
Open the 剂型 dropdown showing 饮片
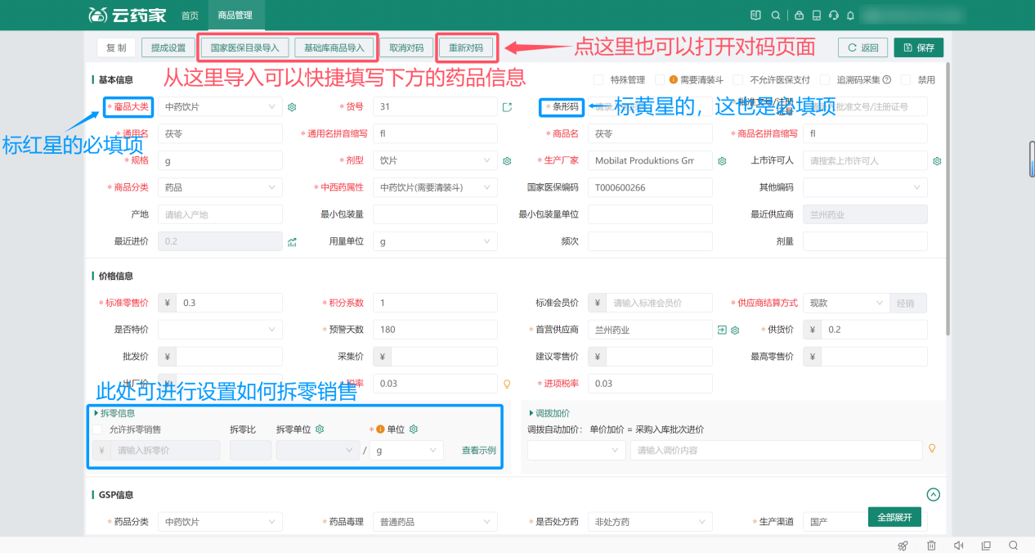pos(435,161)
